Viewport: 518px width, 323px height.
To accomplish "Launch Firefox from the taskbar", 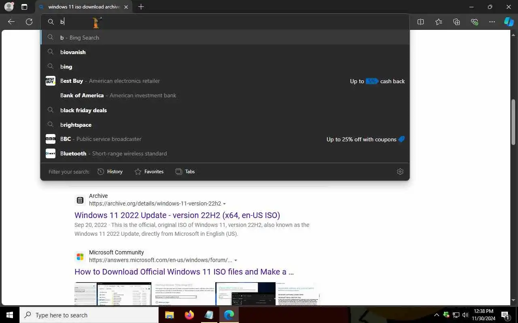I will click(x=189, y=315).
